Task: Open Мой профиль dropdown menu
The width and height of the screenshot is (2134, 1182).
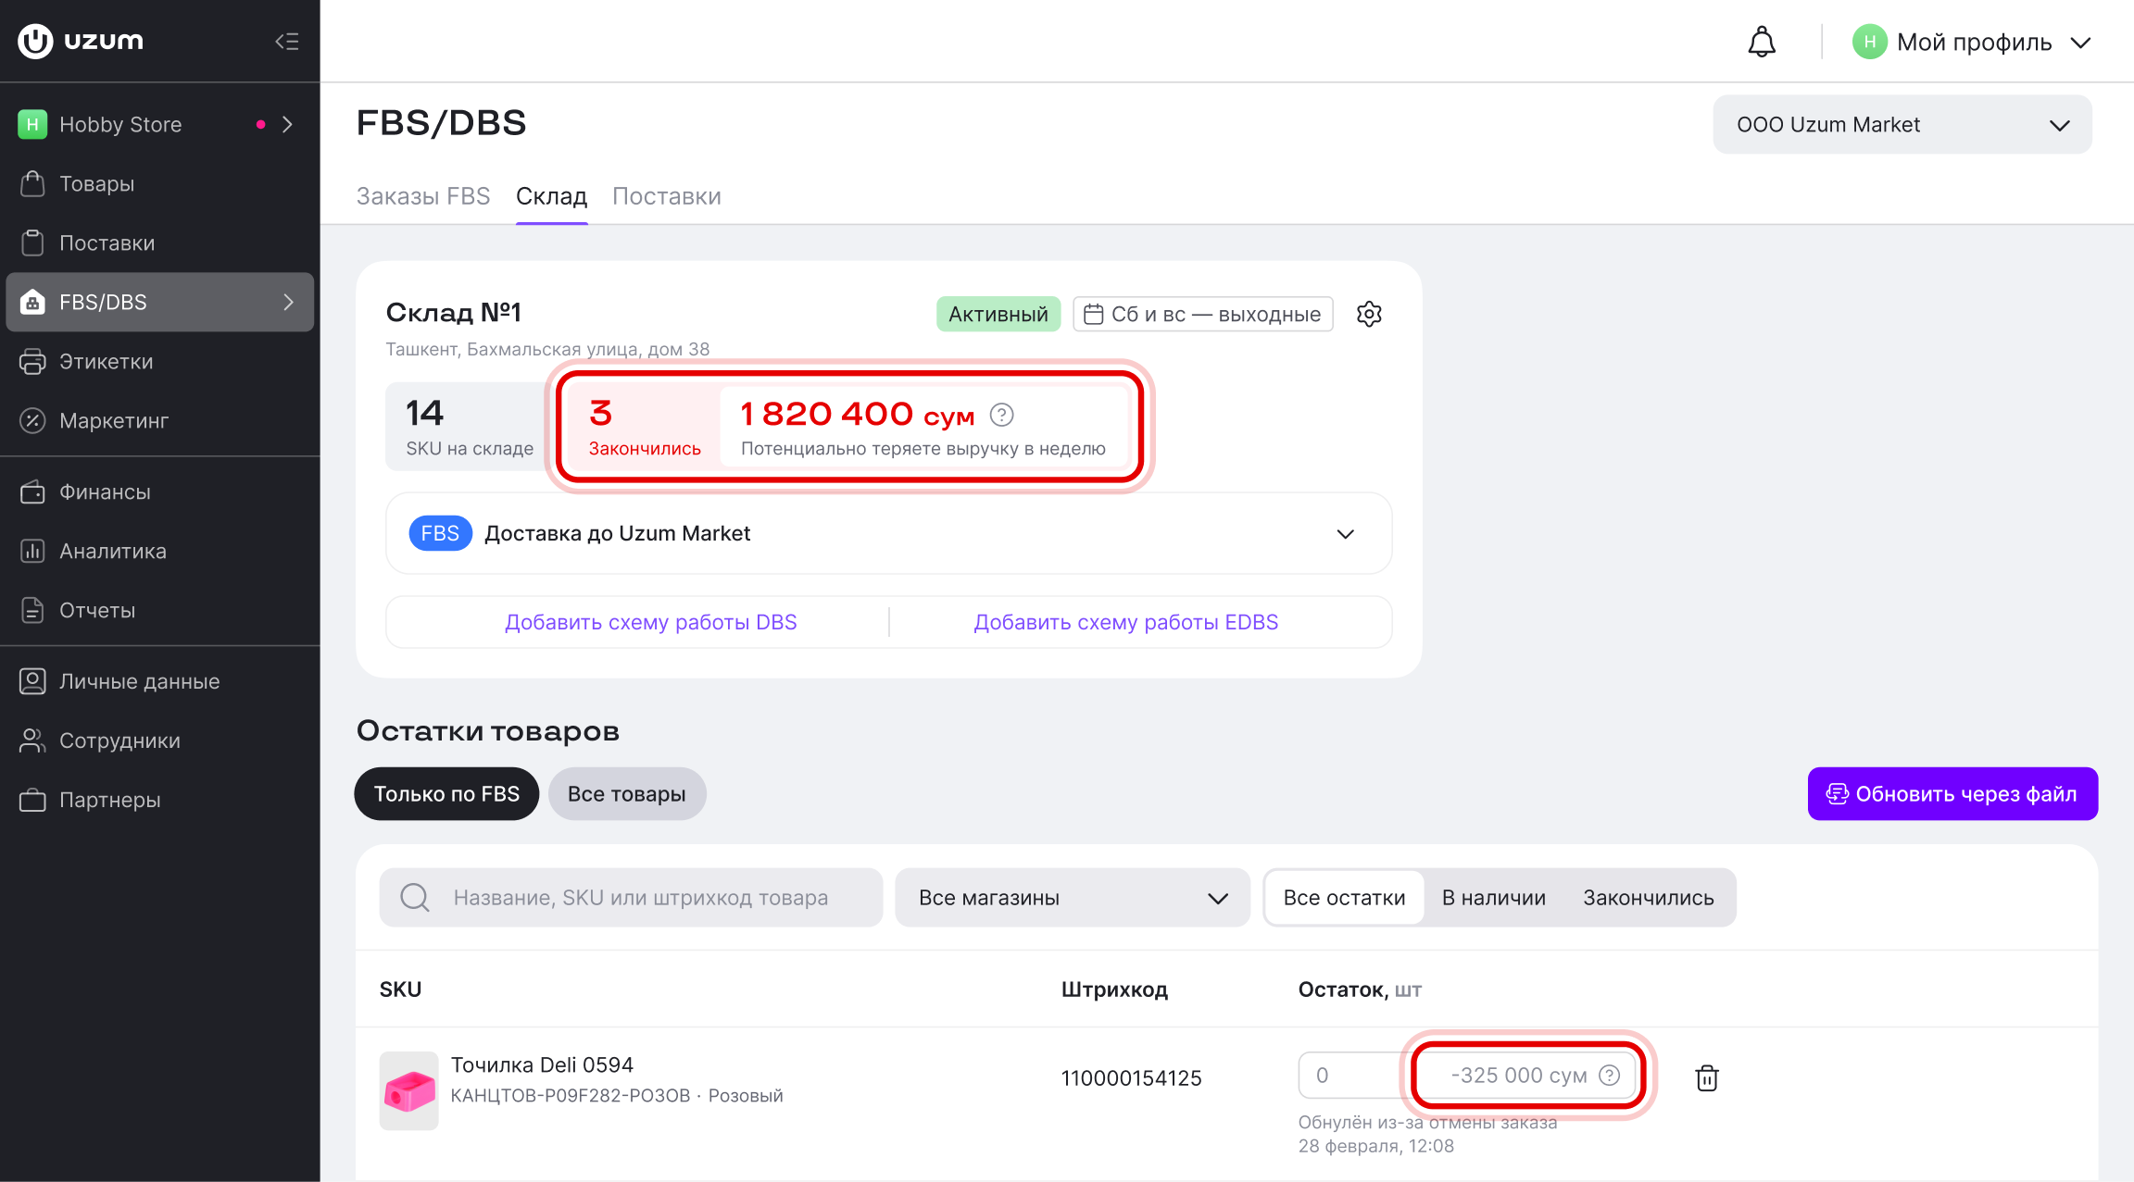Action: point(1973,42)
